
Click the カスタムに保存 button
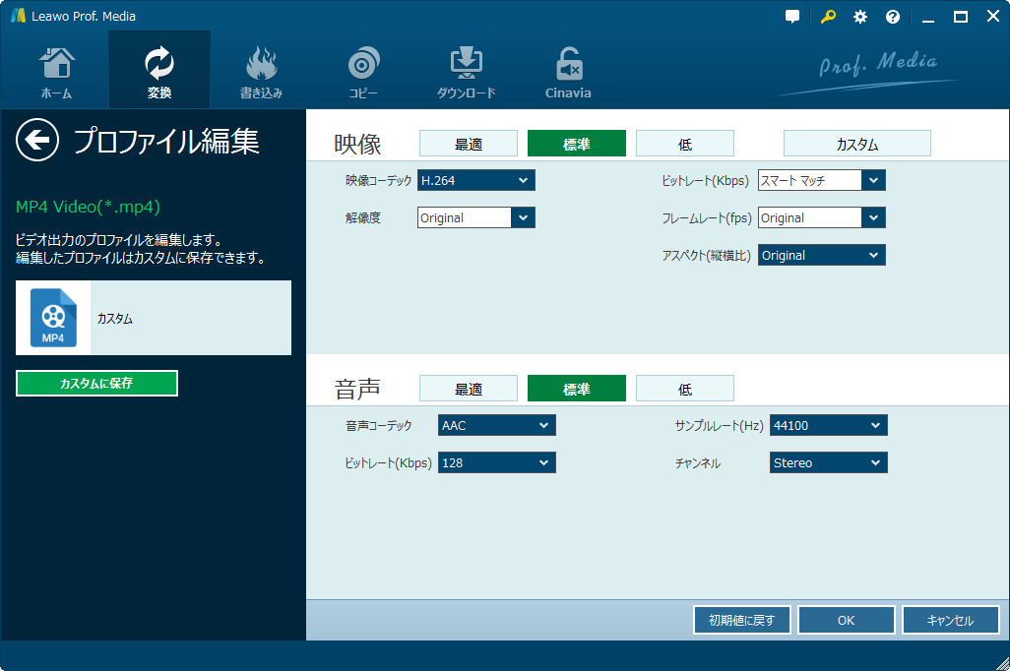coord(95,383)
